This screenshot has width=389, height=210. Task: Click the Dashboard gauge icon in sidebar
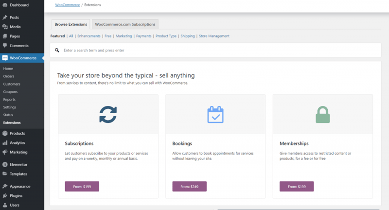pyautogui.click(x=5, y=5)
